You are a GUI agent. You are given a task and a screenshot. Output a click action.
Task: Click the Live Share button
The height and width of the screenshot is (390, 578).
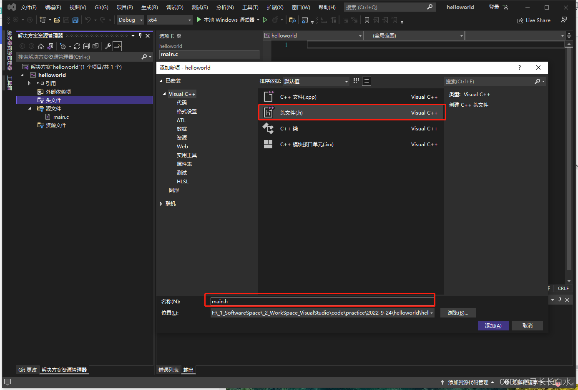534,20
